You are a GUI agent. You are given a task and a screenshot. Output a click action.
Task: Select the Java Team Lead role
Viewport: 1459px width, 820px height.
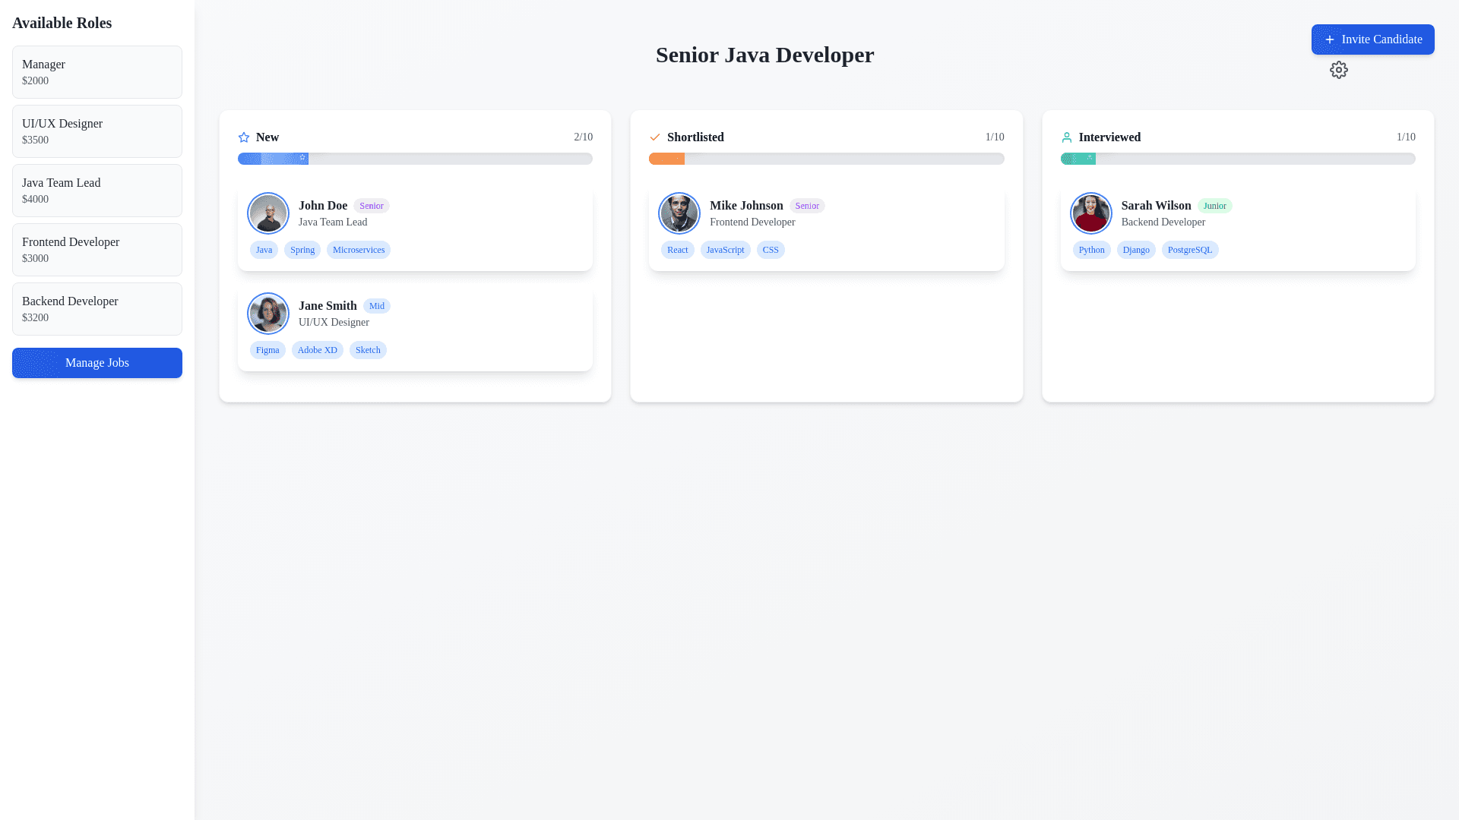point(97,191)
